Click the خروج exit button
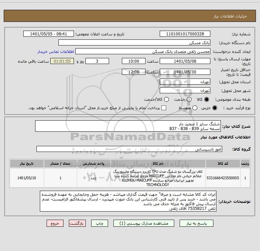 tap(55, 223)
